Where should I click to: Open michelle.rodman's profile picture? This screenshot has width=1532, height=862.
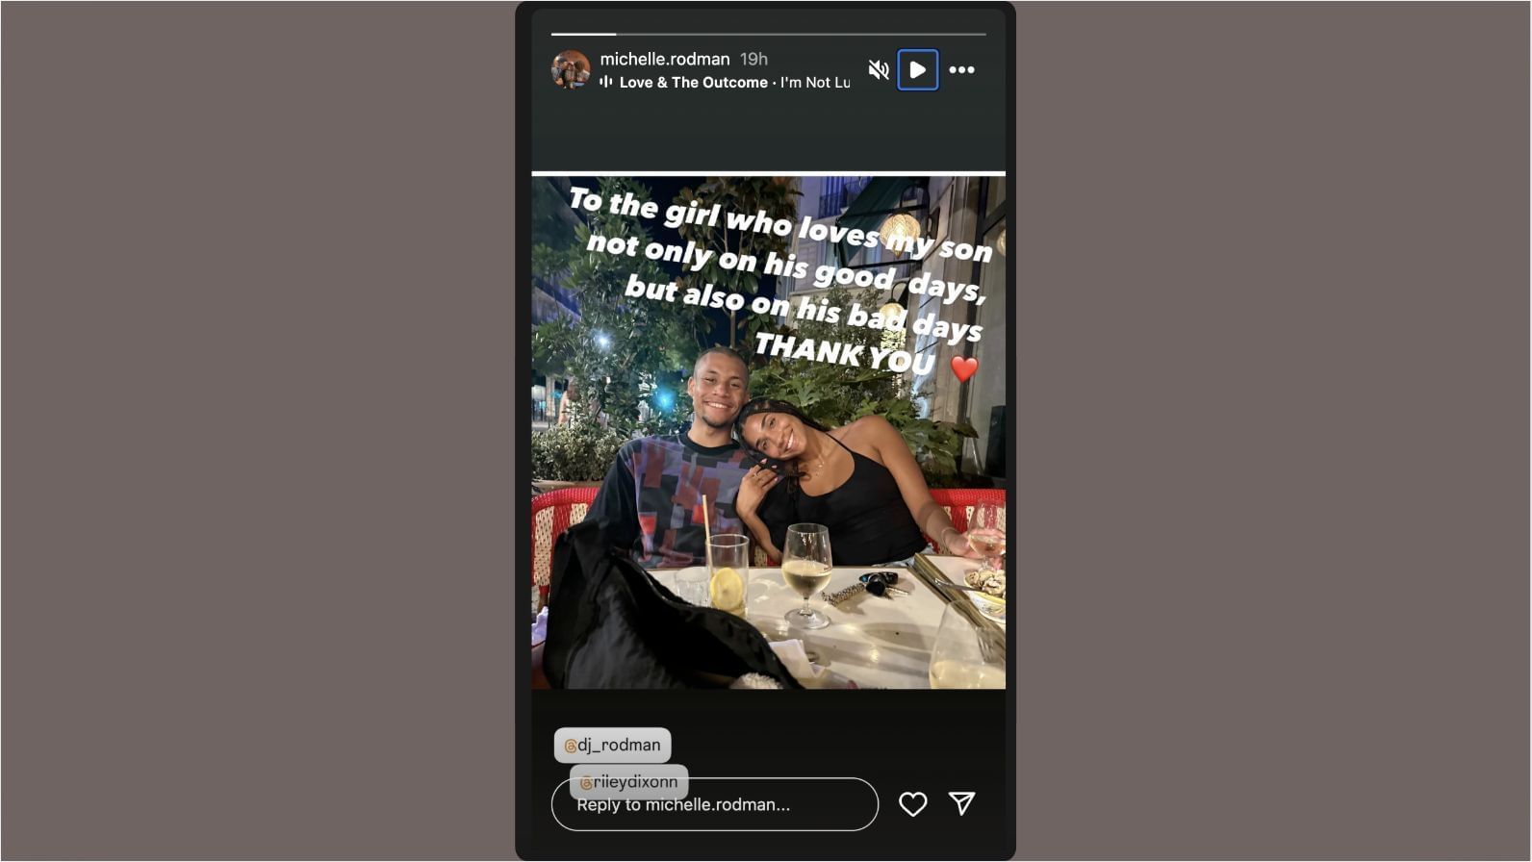(571, 70)
